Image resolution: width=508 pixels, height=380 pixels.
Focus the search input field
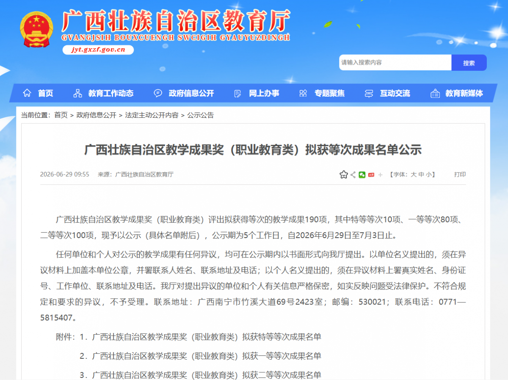(x=395, y=63)
